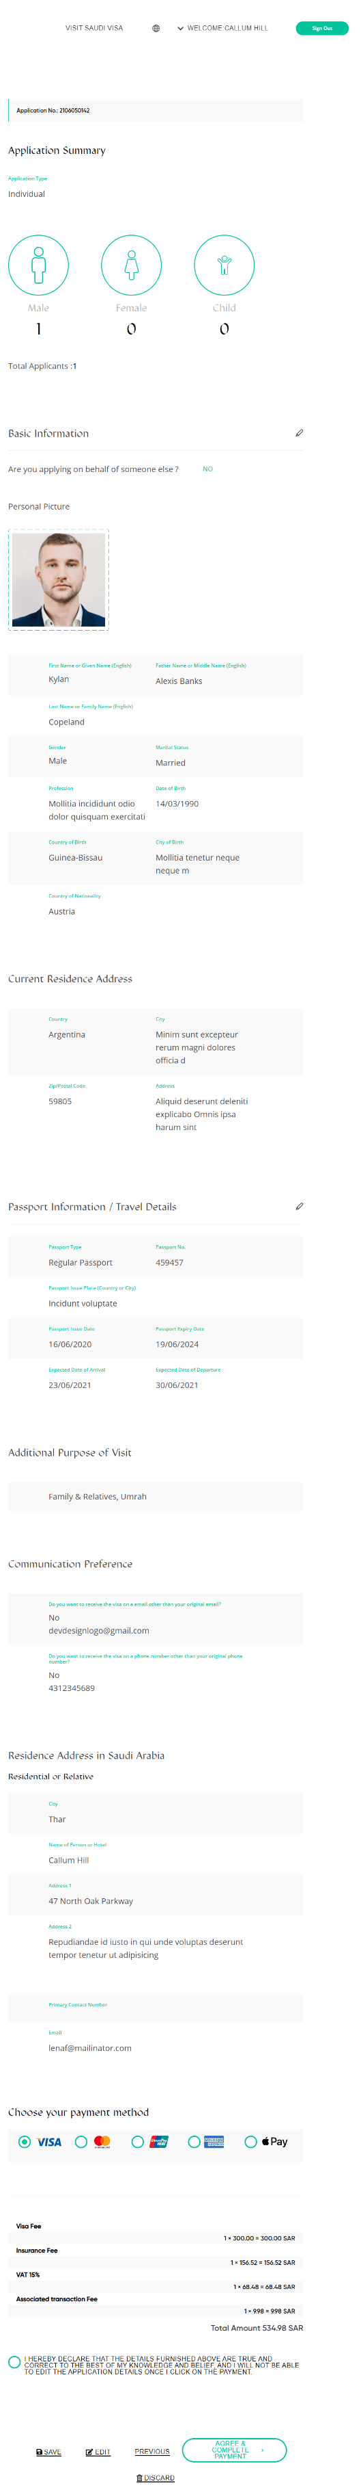Select the American Express radio button
The image size is (363, 2490).
194,2141
